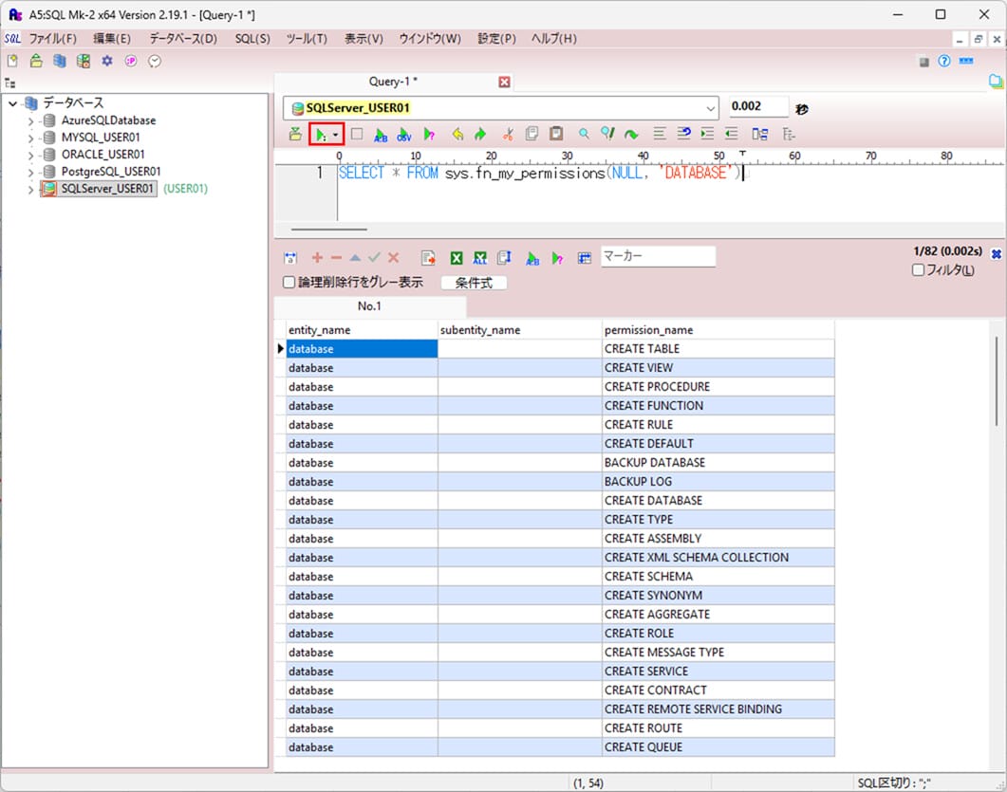Open the データベース(D) menu

(182, 39)
